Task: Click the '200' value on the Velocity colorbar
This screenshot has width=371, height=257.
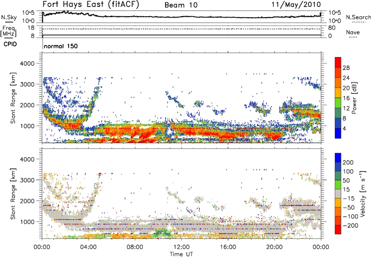Action: (348, 162)
